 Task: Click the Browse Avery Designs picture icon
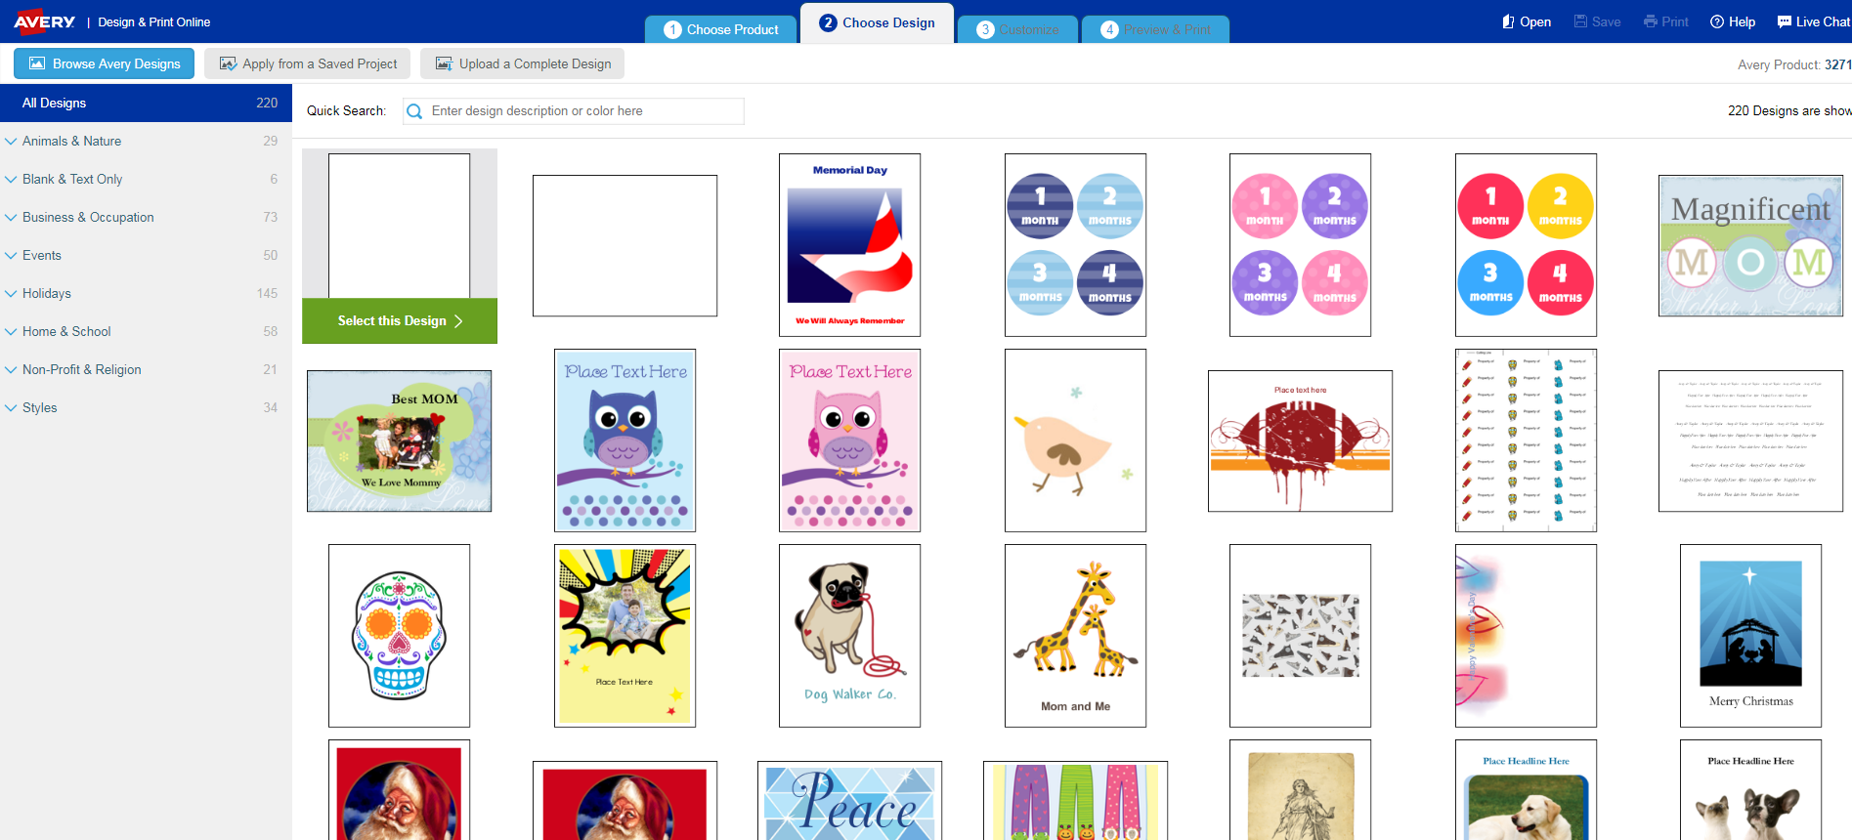37,63
